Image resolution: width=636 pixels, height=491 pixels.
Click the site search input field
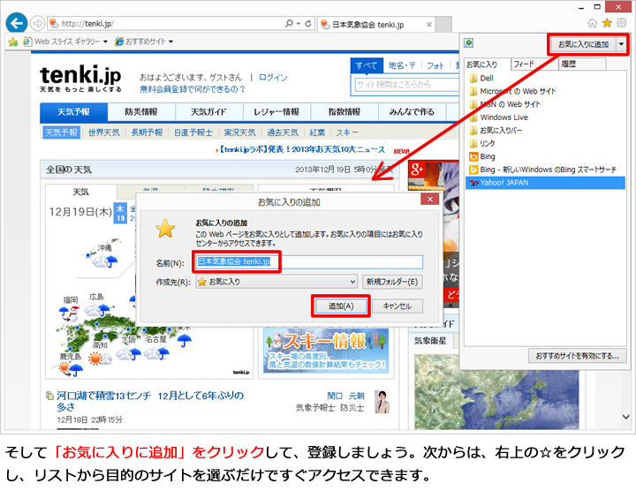coord(407,84)
